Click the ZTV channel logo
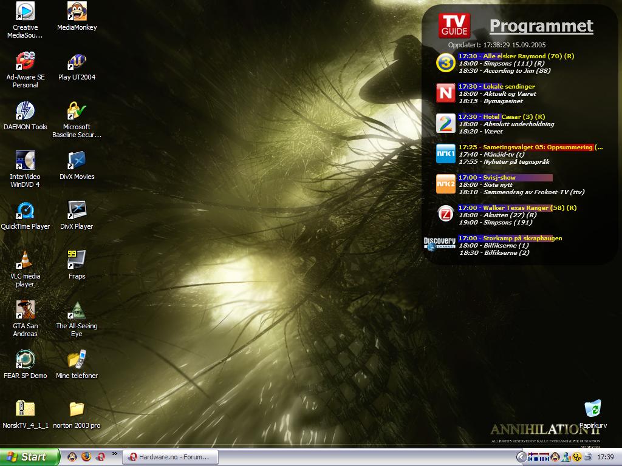622x466 pixels. pyautogui.click(x=445, y=214)
